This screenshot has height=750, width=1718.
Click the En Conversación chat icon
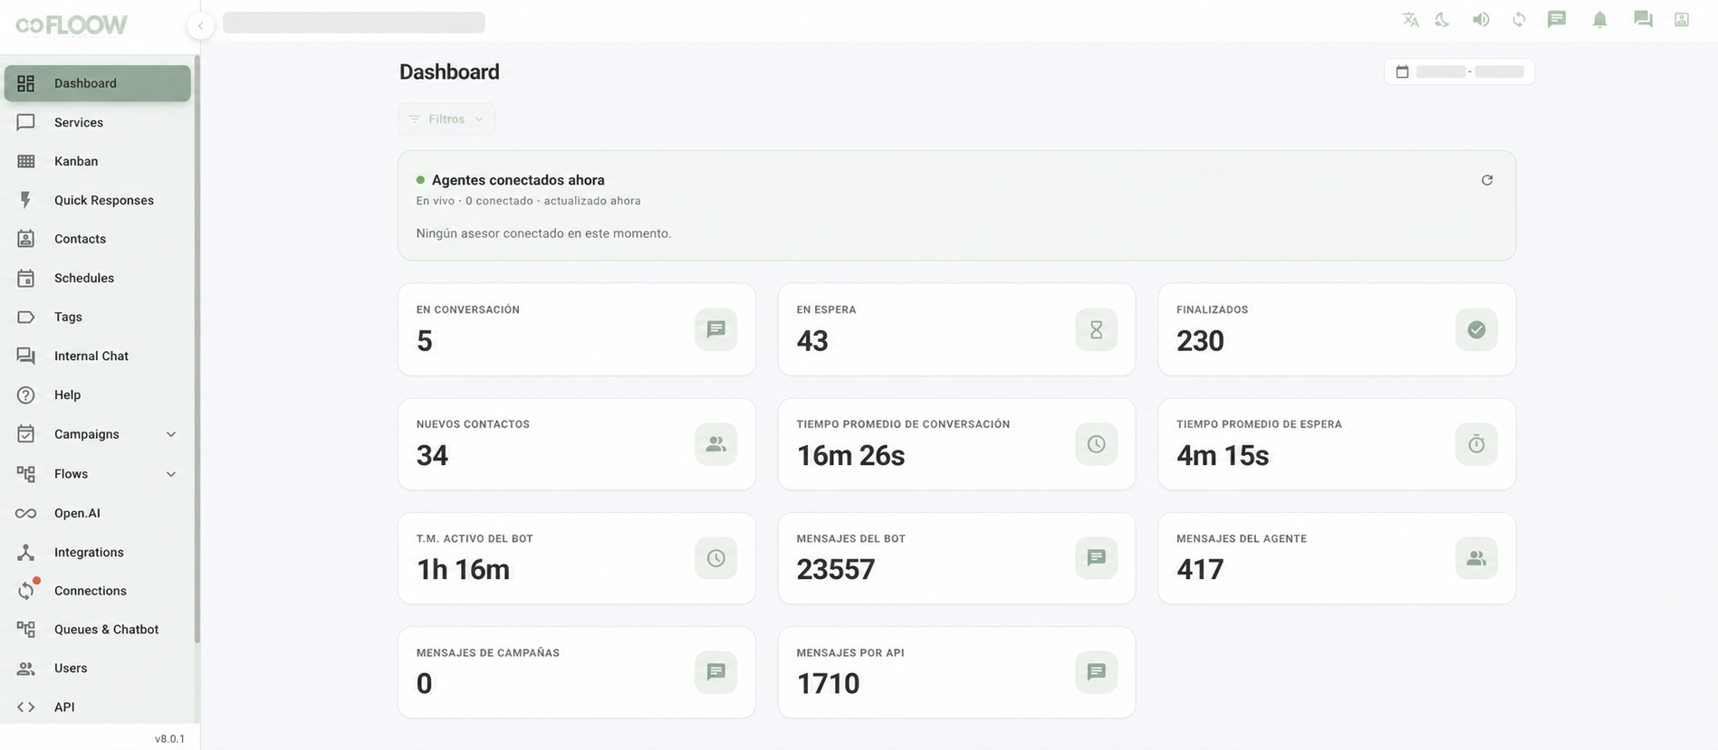point(716,329)
